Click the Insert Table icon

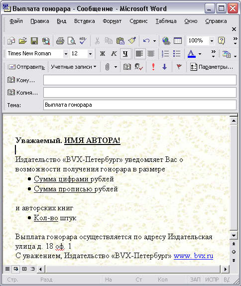(178, 41)
